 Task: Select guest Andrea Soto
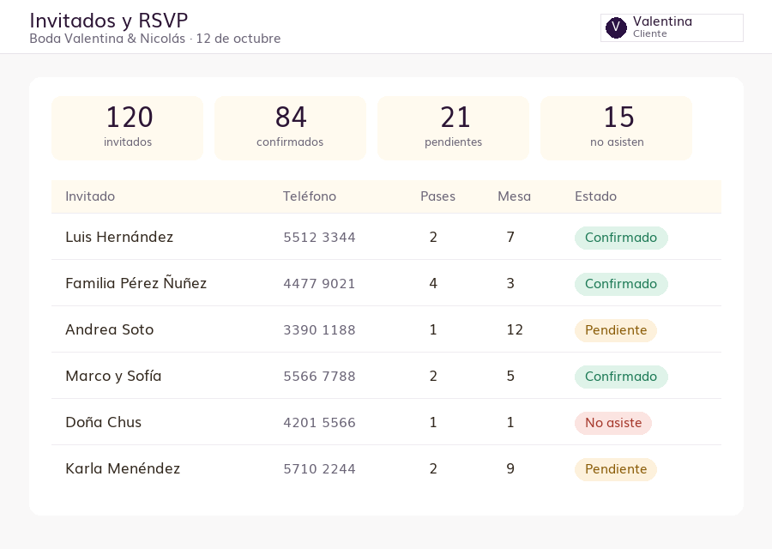click(x=109, y=329)
